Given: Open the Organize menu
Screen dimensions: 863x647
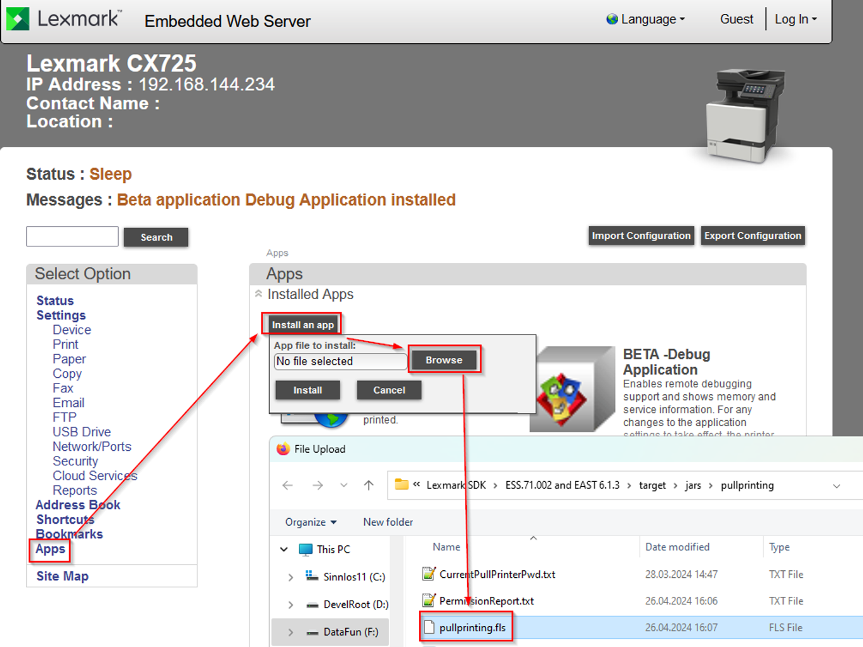Looking at the screenshot, I should [311, 522].
